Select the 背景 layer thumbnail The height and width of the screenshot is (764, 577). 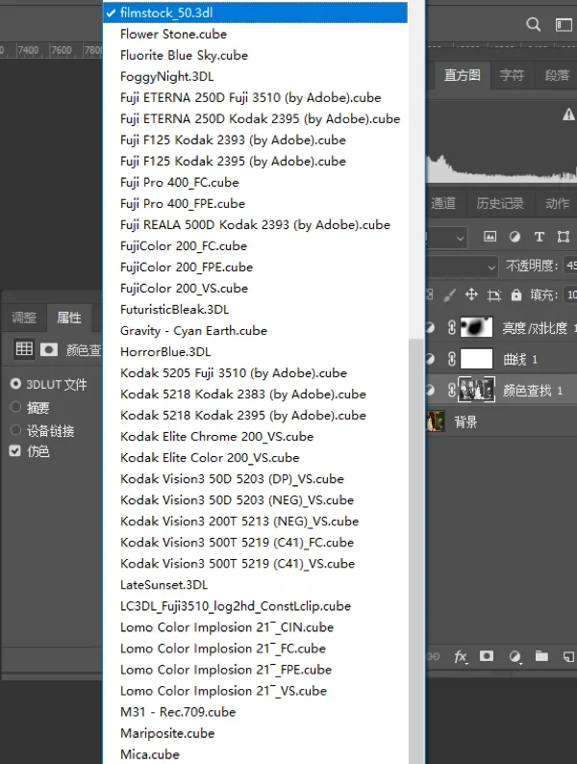point(436,421)
